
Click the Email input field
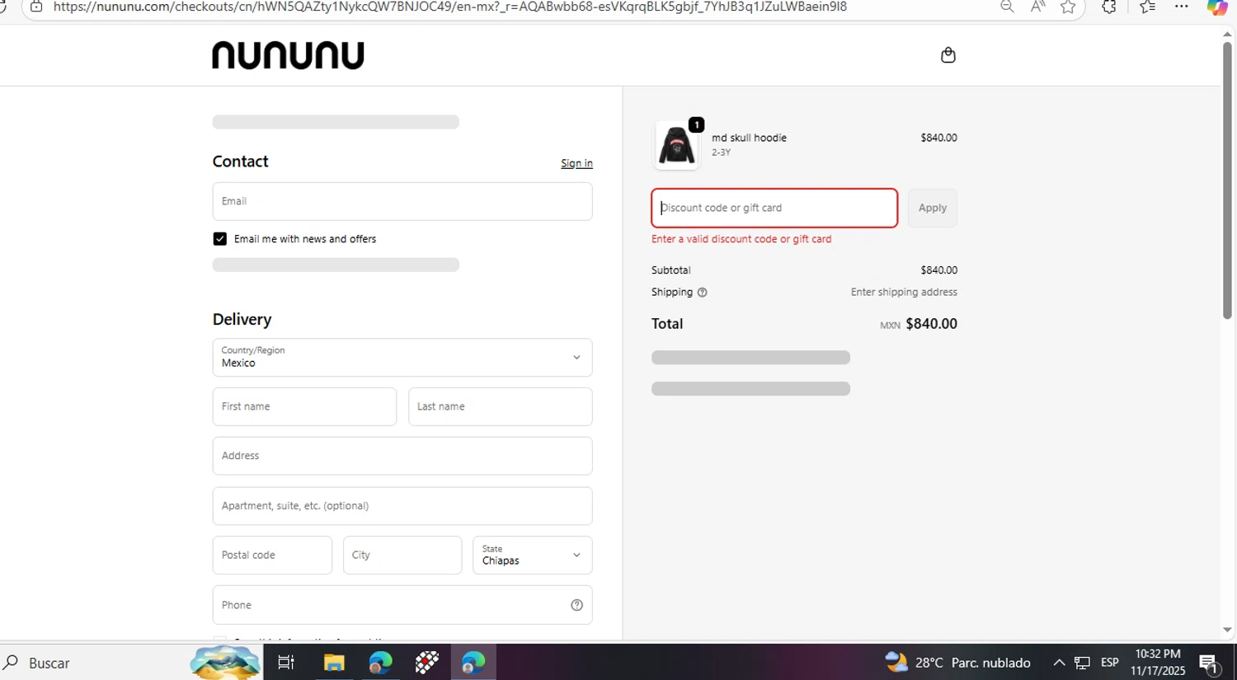402,201
